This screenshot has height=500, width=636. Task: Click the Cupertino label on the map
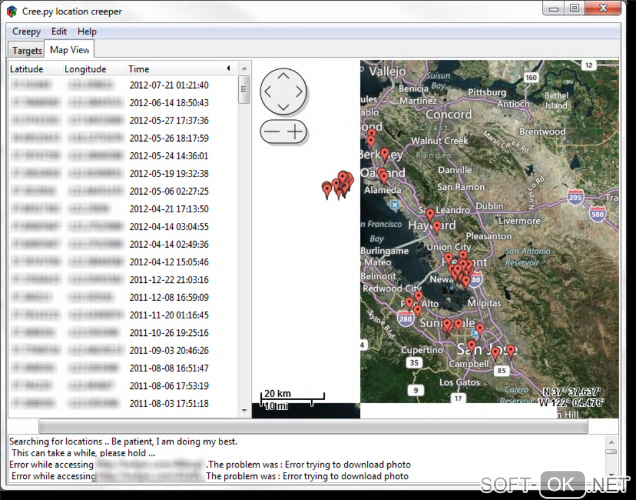(x=422, y=350)
